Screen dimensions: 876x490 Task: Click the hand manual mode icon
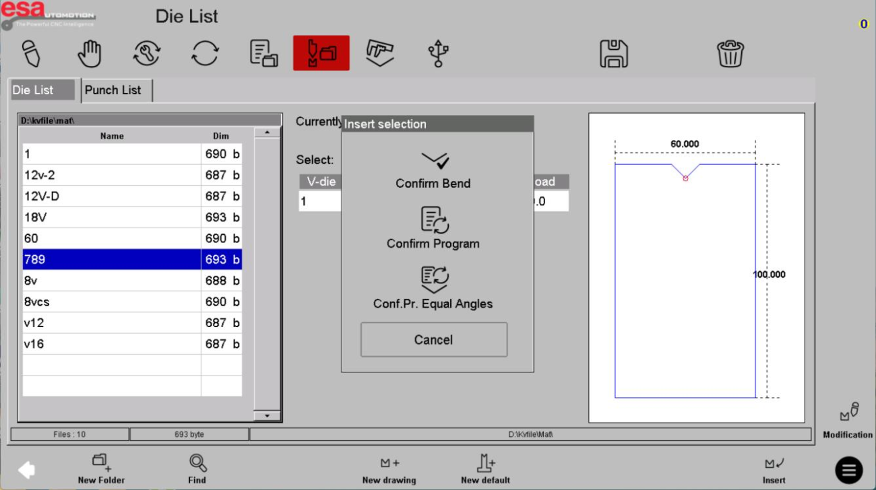(x=89, y=53)
